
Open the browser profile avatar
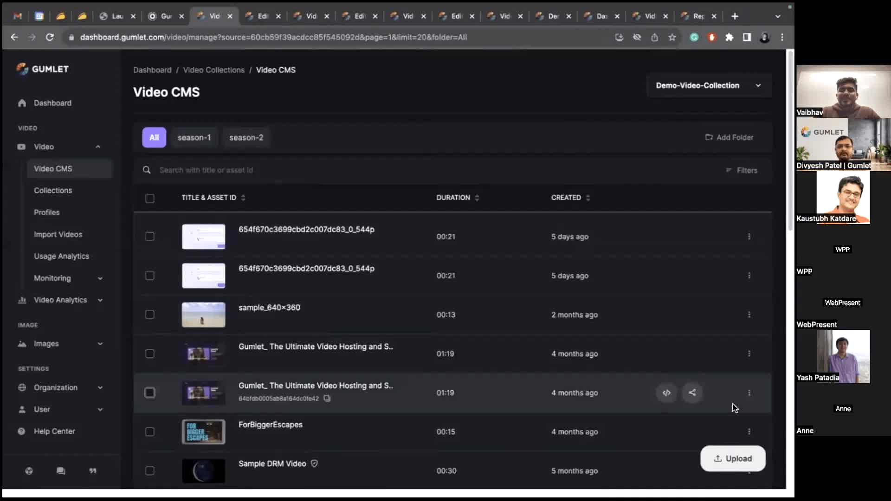pyautogui.click(x=764, y=37)
